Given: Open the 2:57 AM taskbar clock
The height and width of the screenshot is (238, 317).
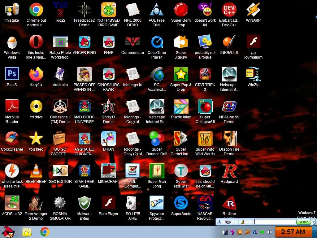Looking at the screenshot, I should pyautogui.click(x=293, y=232).
